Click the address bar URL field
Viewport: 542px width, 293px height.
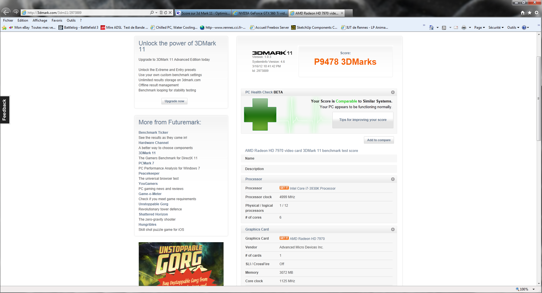click(85, 12)
